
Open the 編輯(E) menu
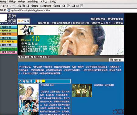[x=12, y=2]
